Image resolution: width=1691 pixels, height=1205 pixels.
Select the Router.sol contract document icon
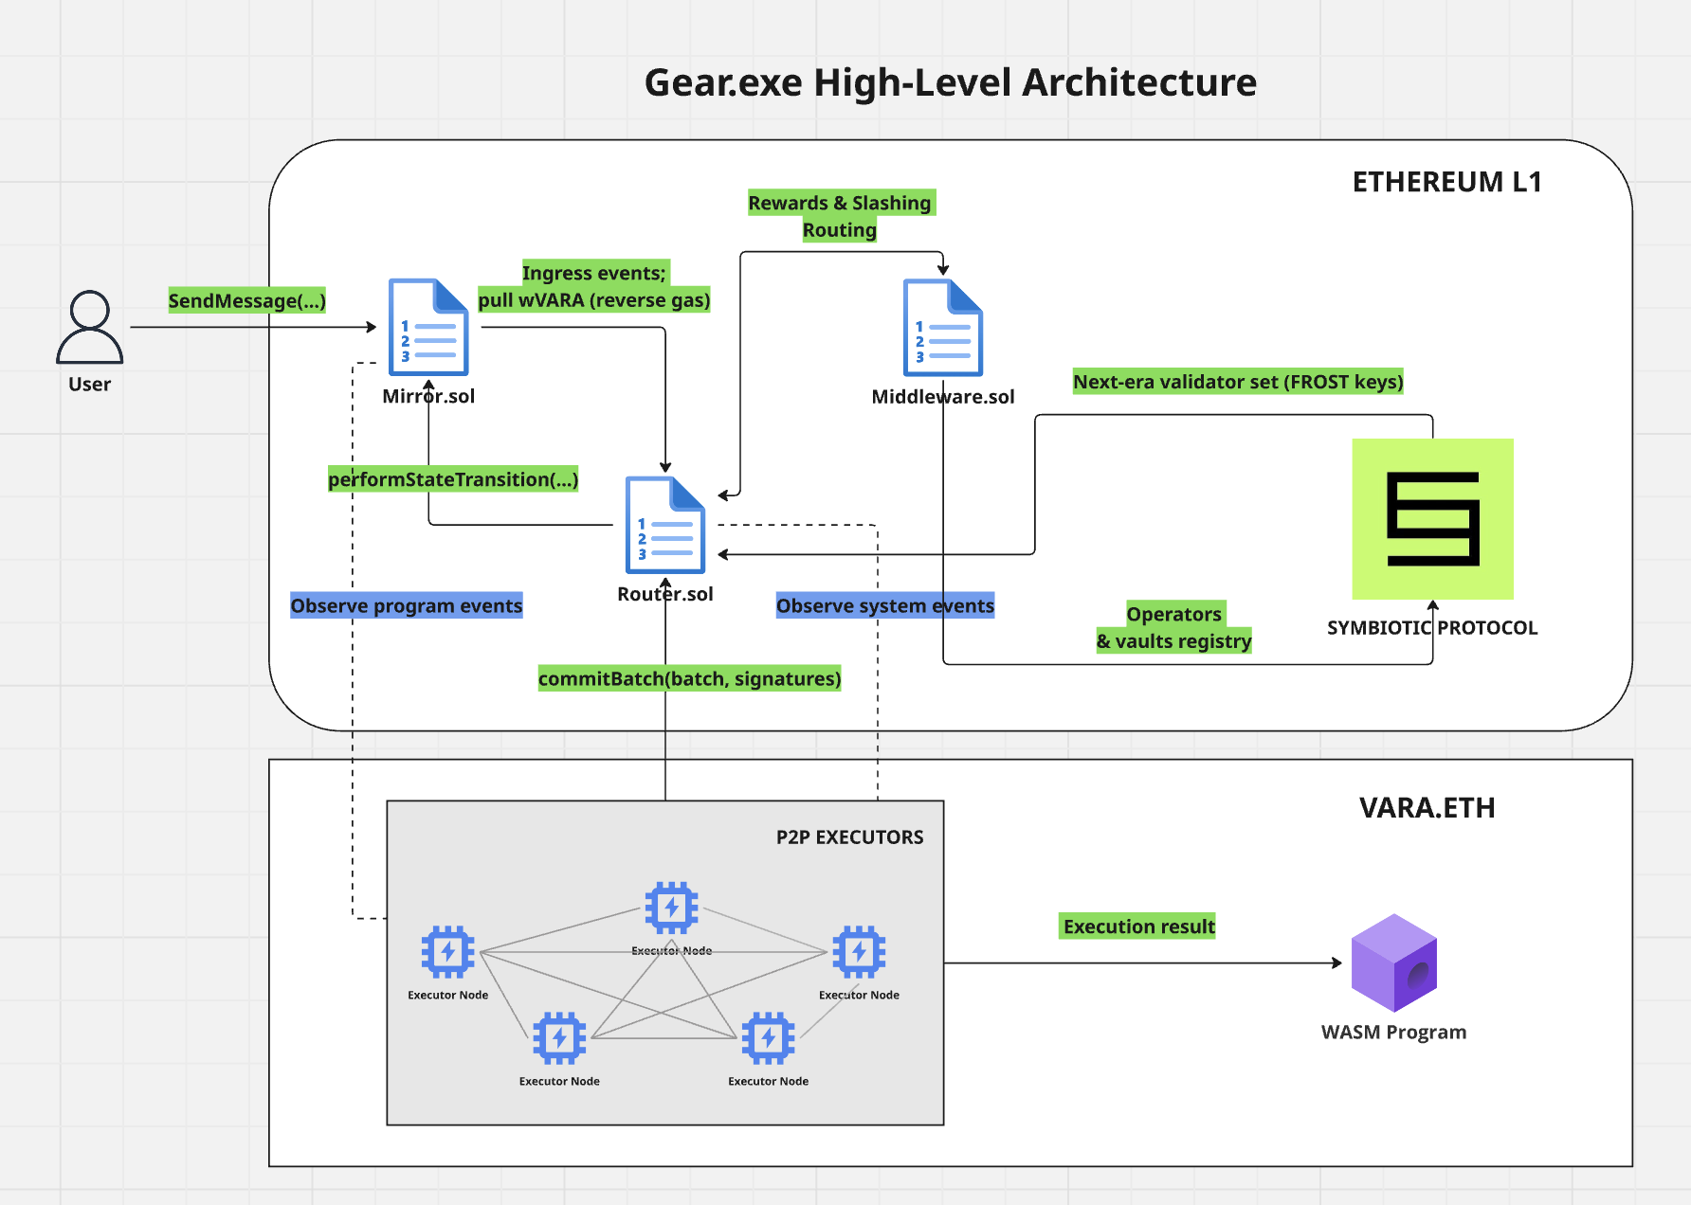[x=665, y=525]
